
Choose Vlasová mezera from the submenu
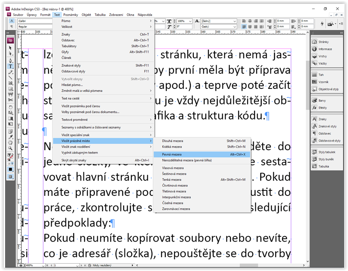point(202,168)
